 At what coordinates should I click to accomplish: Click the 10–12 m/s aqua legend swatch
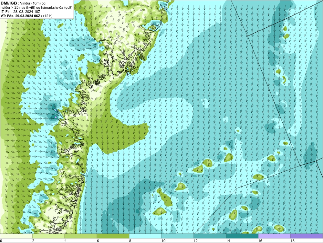(178, 236)
